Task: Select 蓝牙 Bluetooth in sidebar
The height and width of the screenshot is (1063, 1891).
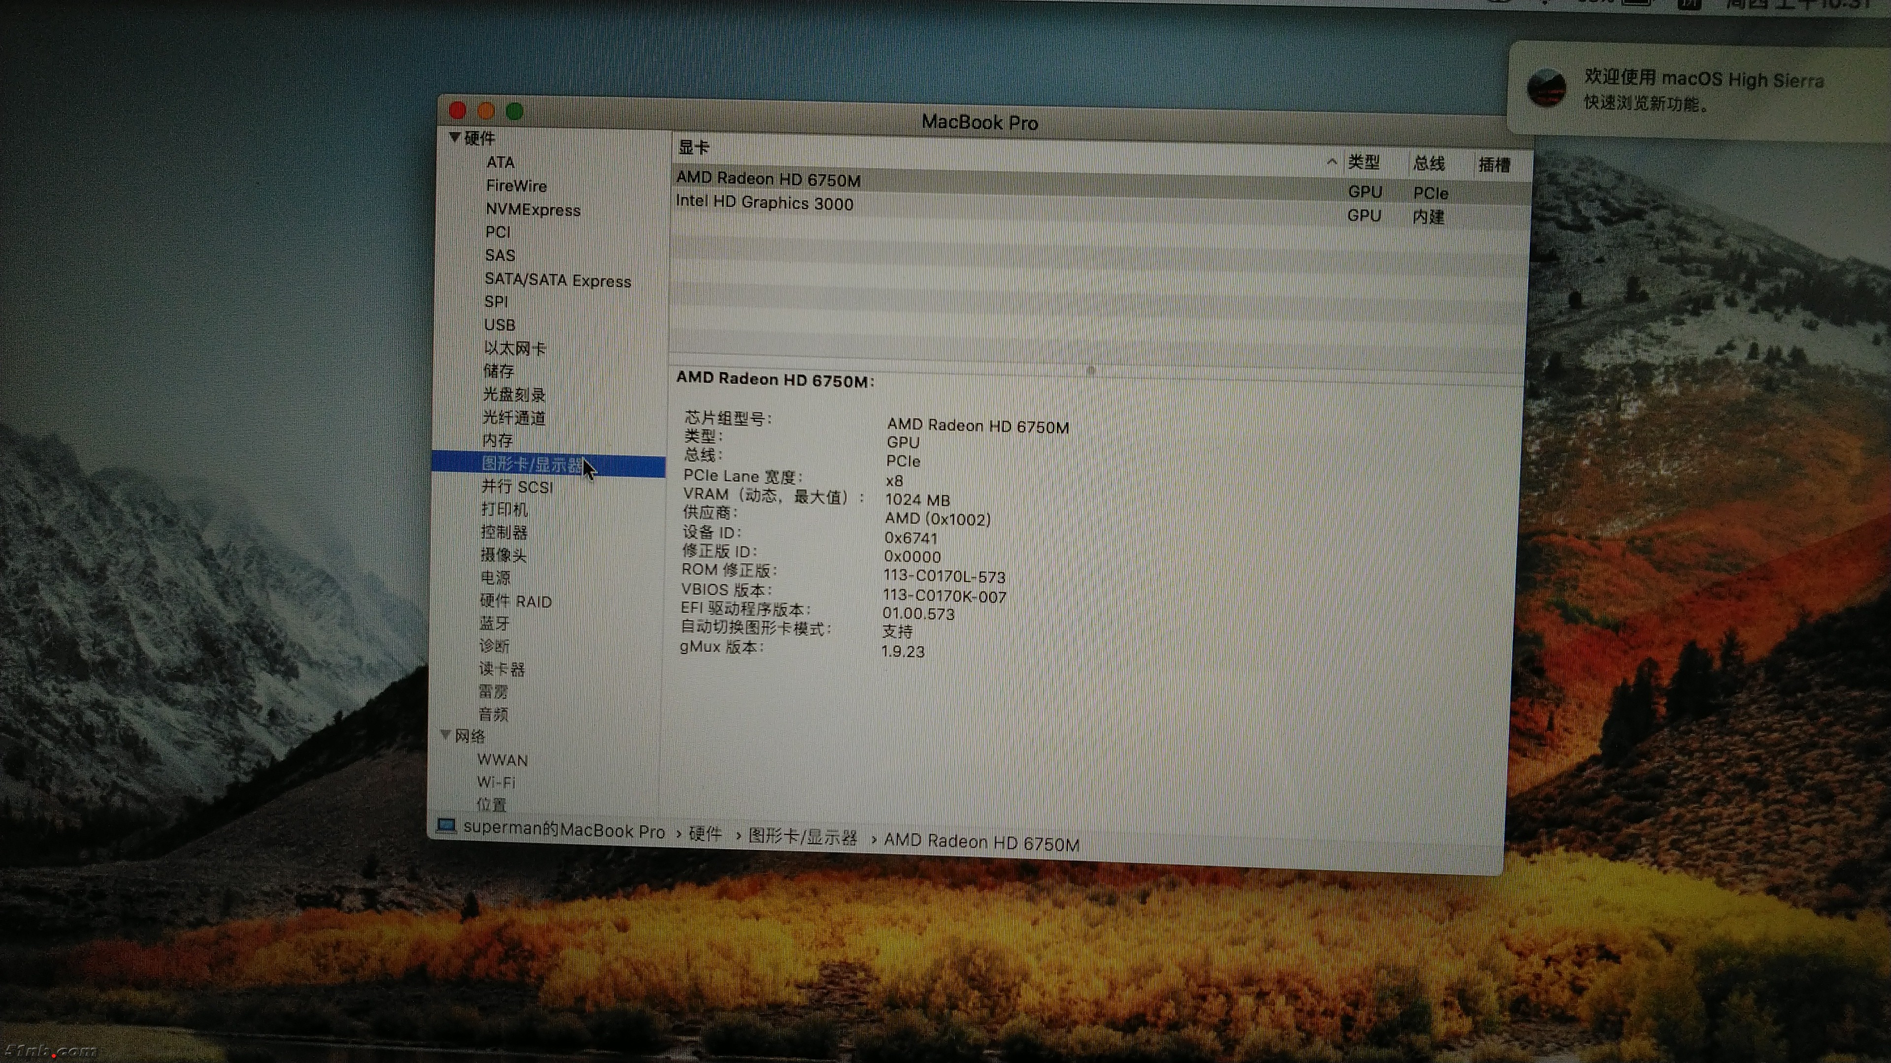Action: tap(494, 623)
